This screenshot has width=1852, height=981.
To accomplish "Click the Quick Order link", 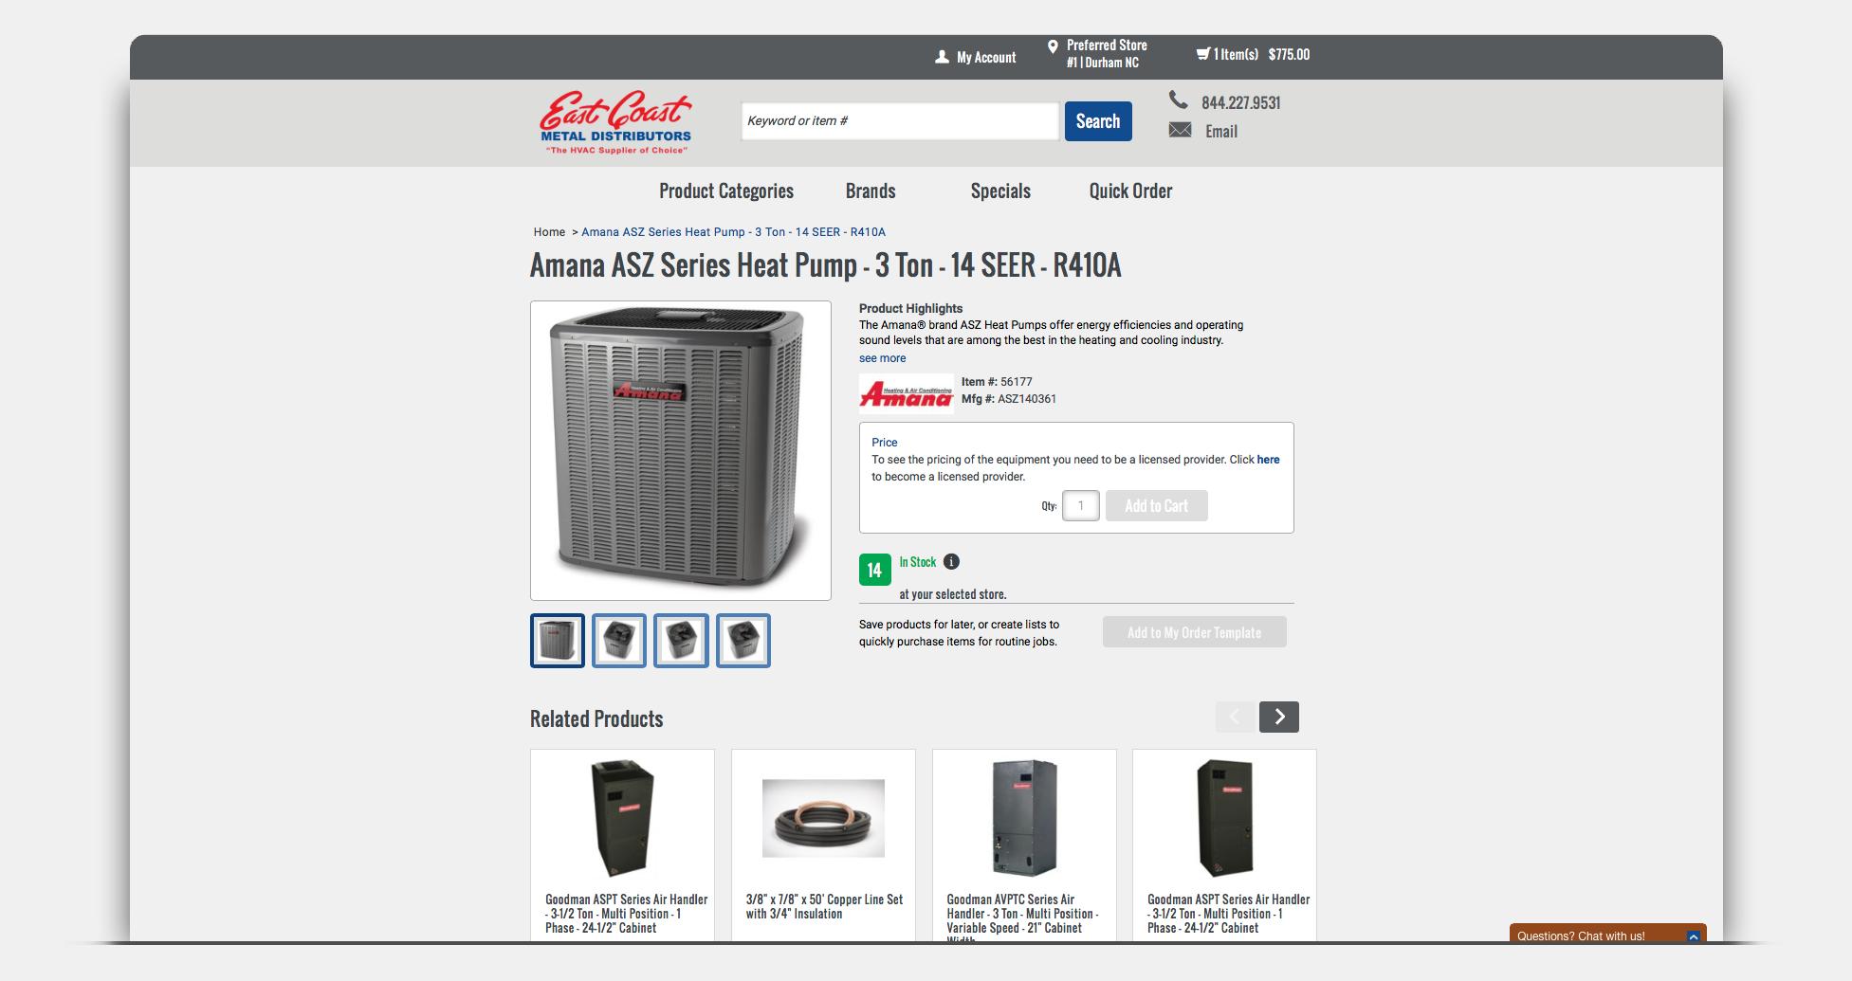I will coord(1130,191).
